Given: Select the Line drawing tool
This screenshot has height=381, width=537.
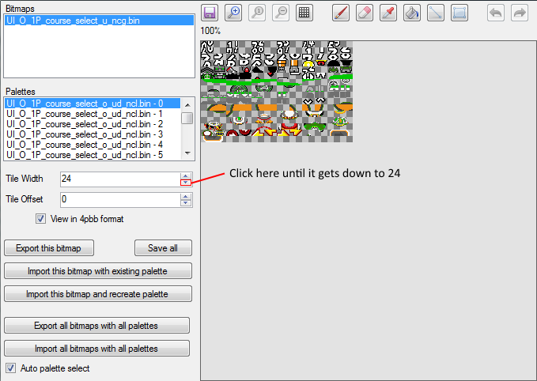Looking at the screenshot, I should coord(436,13).
